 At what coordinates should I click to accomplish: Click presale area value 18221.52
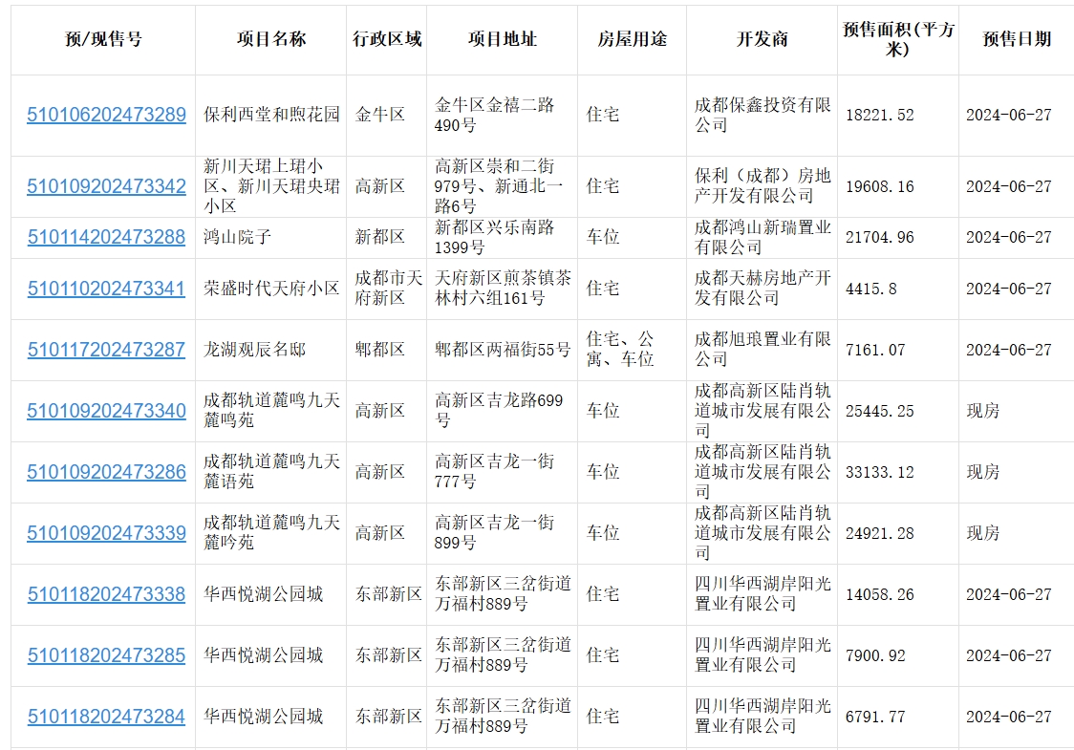[x=879, y=115]
